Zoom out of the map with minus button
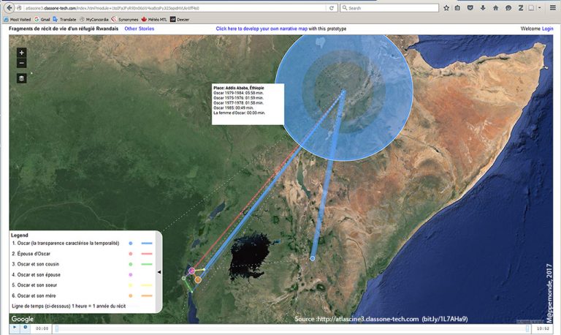This screenshot has height=335, width=561. tap(21, 63)
